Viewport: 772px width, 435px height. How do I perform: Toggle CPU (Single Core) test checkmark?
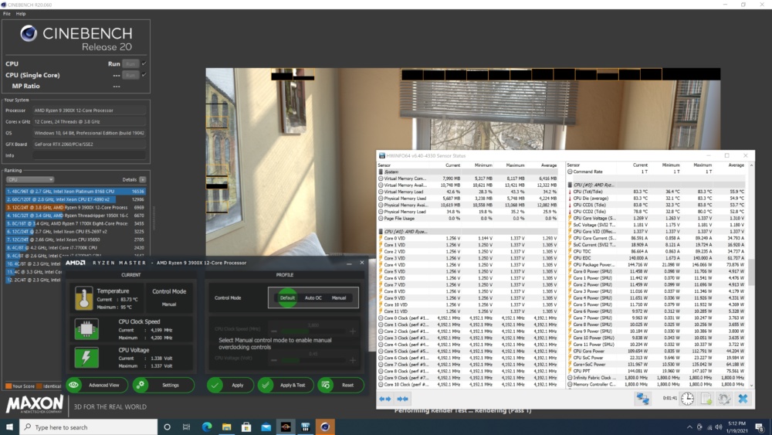144,75
